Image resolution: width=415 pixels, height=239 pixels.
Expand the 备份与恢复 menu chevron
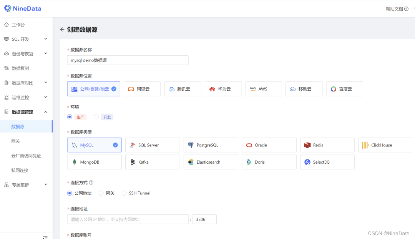pos(45,53)
